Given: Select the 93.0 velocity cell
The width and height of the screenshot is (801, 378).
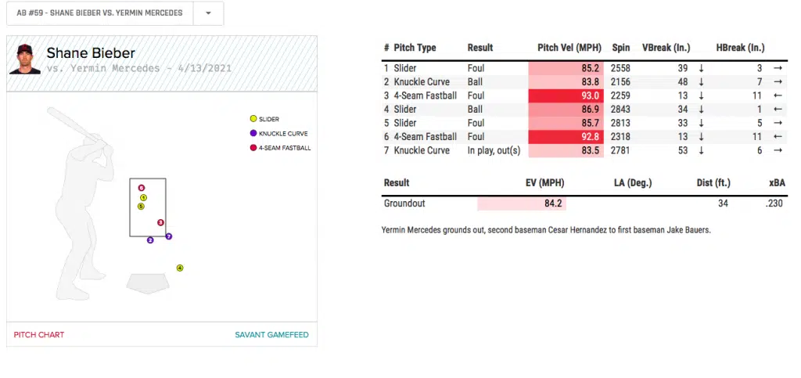Looking at the screenshot, I should [x=566, y=96].
